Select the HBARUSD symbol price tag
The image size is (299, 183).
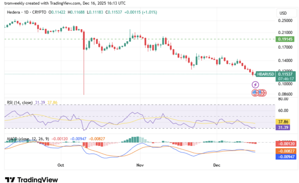[265, 74]
